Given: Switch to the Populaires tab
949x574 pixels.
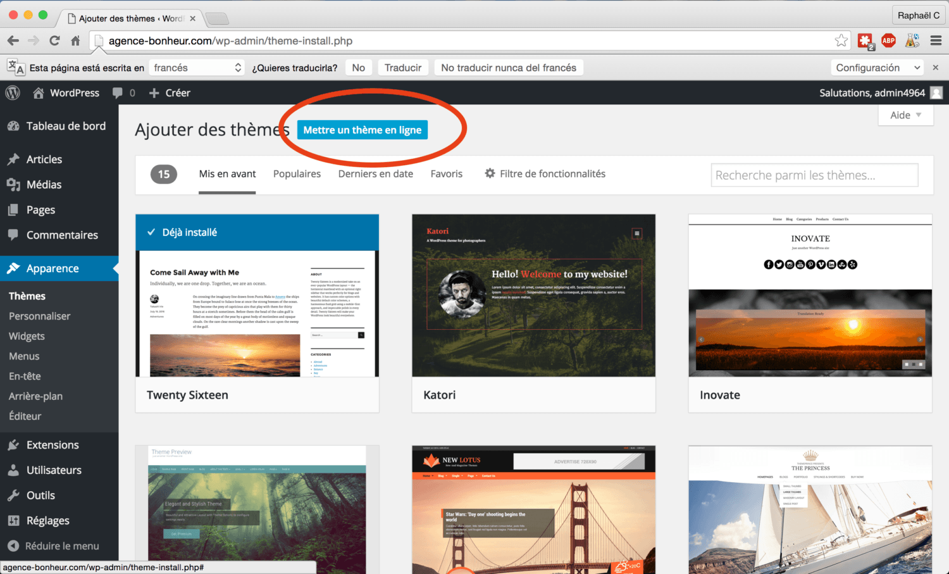Looking at the screenshot, I should (297, 174).
